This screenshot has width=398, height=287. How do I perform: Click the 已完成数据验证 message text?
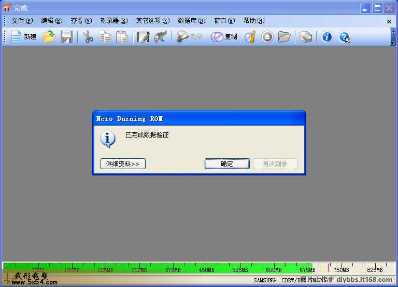coord(147,135)
